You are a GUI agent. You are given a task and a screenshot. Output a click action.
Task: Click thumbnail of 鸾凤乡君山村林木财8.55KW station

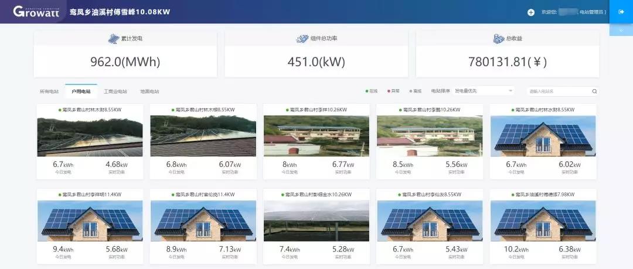[x=90, y=135]
